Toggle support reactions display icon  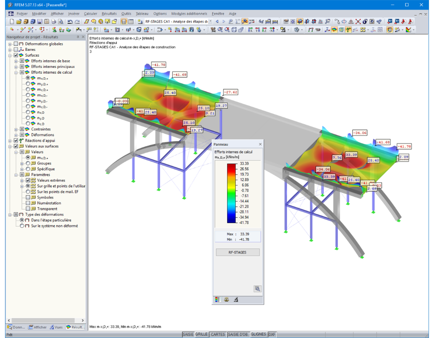pos(348,30)
